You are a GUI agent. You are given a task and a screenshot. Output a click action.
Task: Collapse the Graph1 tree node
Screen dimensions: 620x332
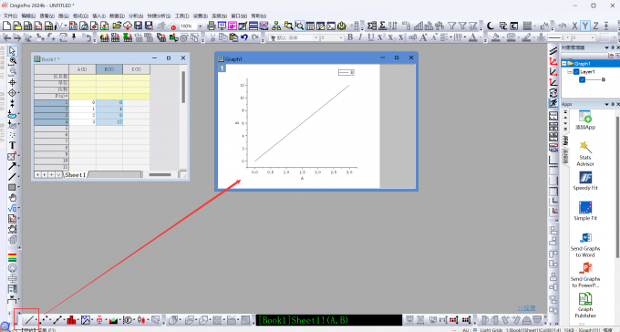(564, 63)
